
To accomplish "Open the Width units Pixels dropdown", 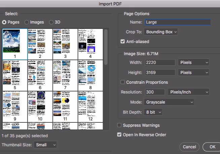I will click(194, 63).
